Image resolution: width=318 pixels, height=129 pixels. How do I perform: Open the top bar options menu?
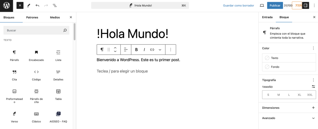coord(314,6)
